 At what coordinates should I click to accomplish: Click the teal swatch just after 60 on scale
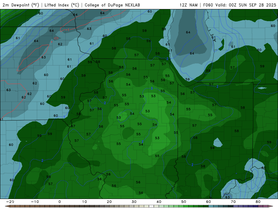click(211, 206)
